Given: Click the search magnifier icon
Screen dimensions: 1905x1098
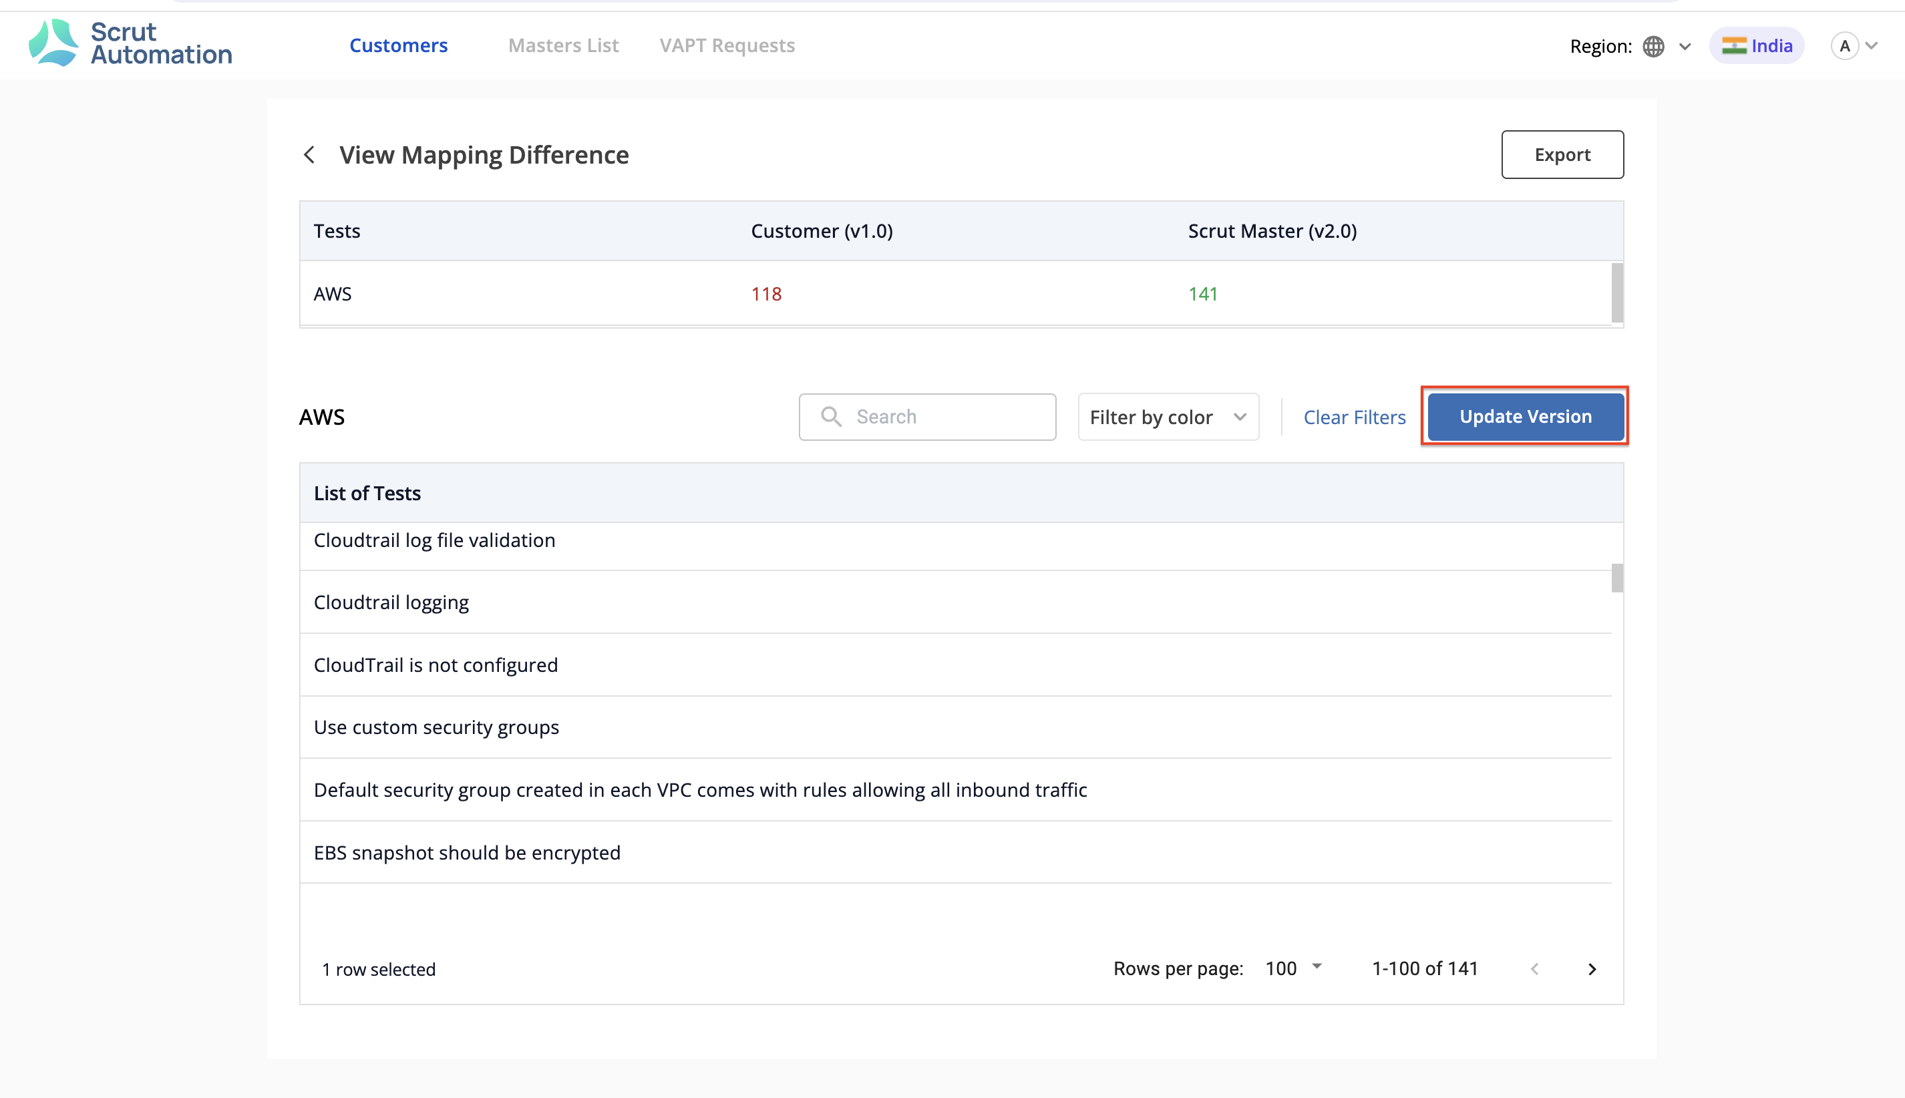Looking at the screenshot, I should tap(831, 417).
